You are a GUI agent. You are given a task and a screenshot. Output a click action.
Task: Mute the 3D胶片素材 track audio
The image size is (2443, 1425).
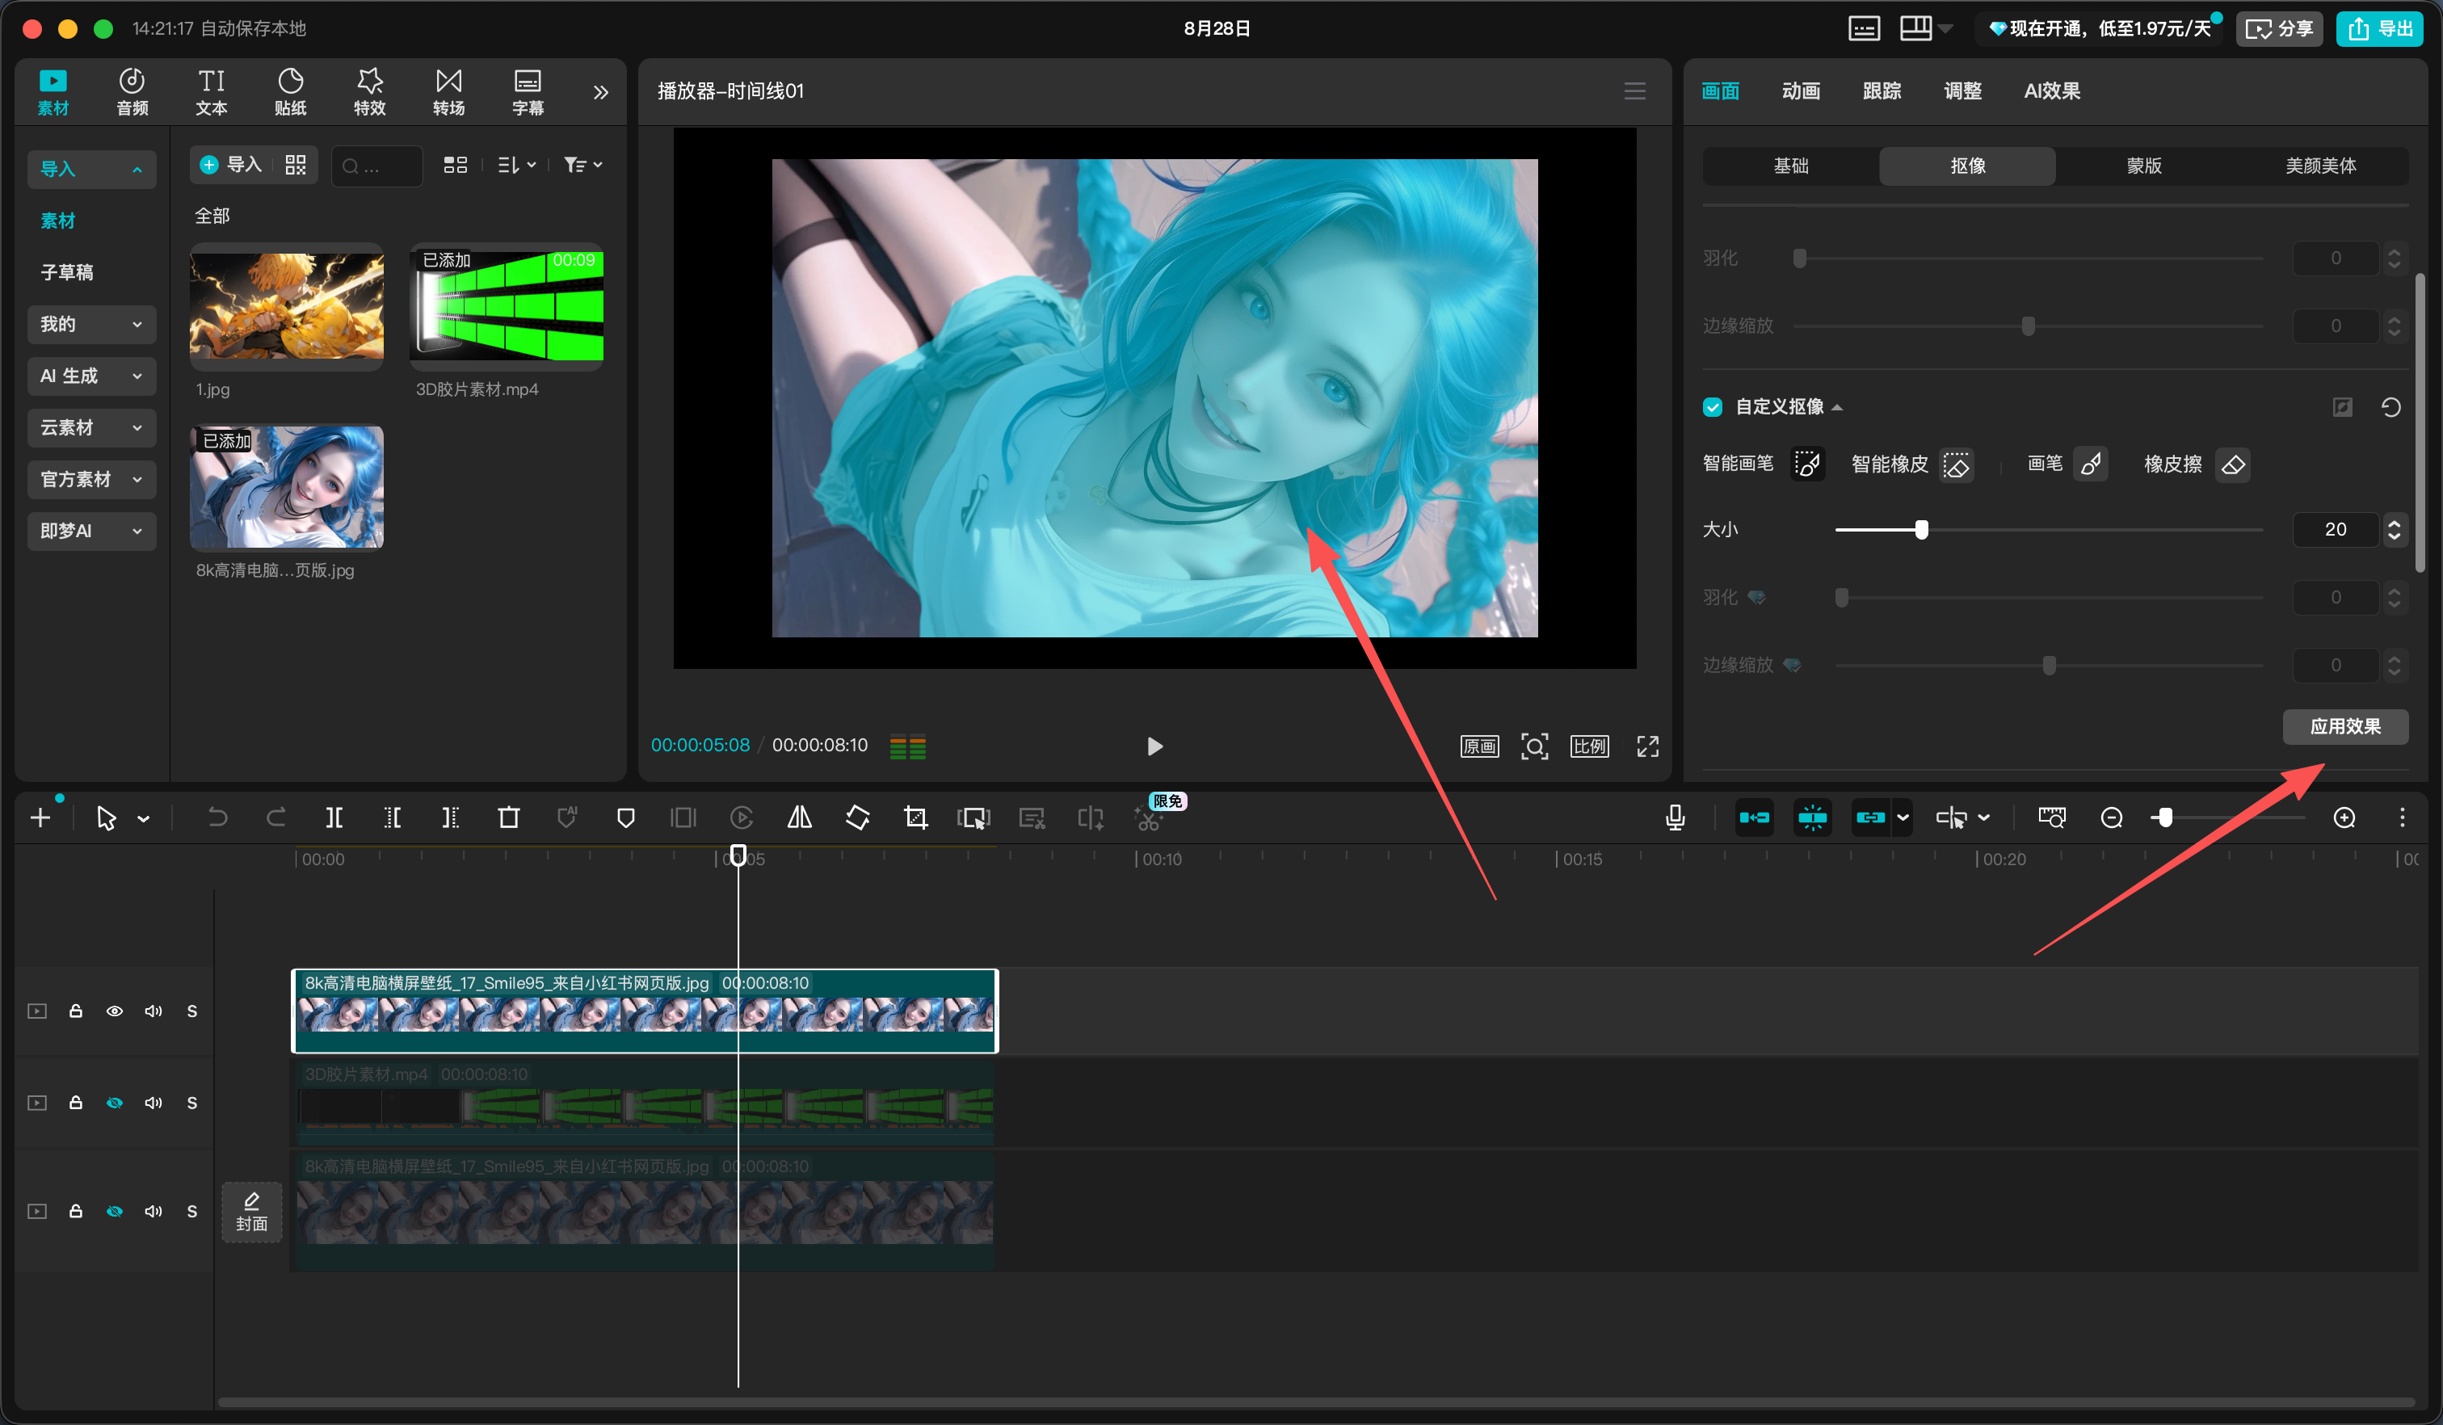[x=153, y=1102]
